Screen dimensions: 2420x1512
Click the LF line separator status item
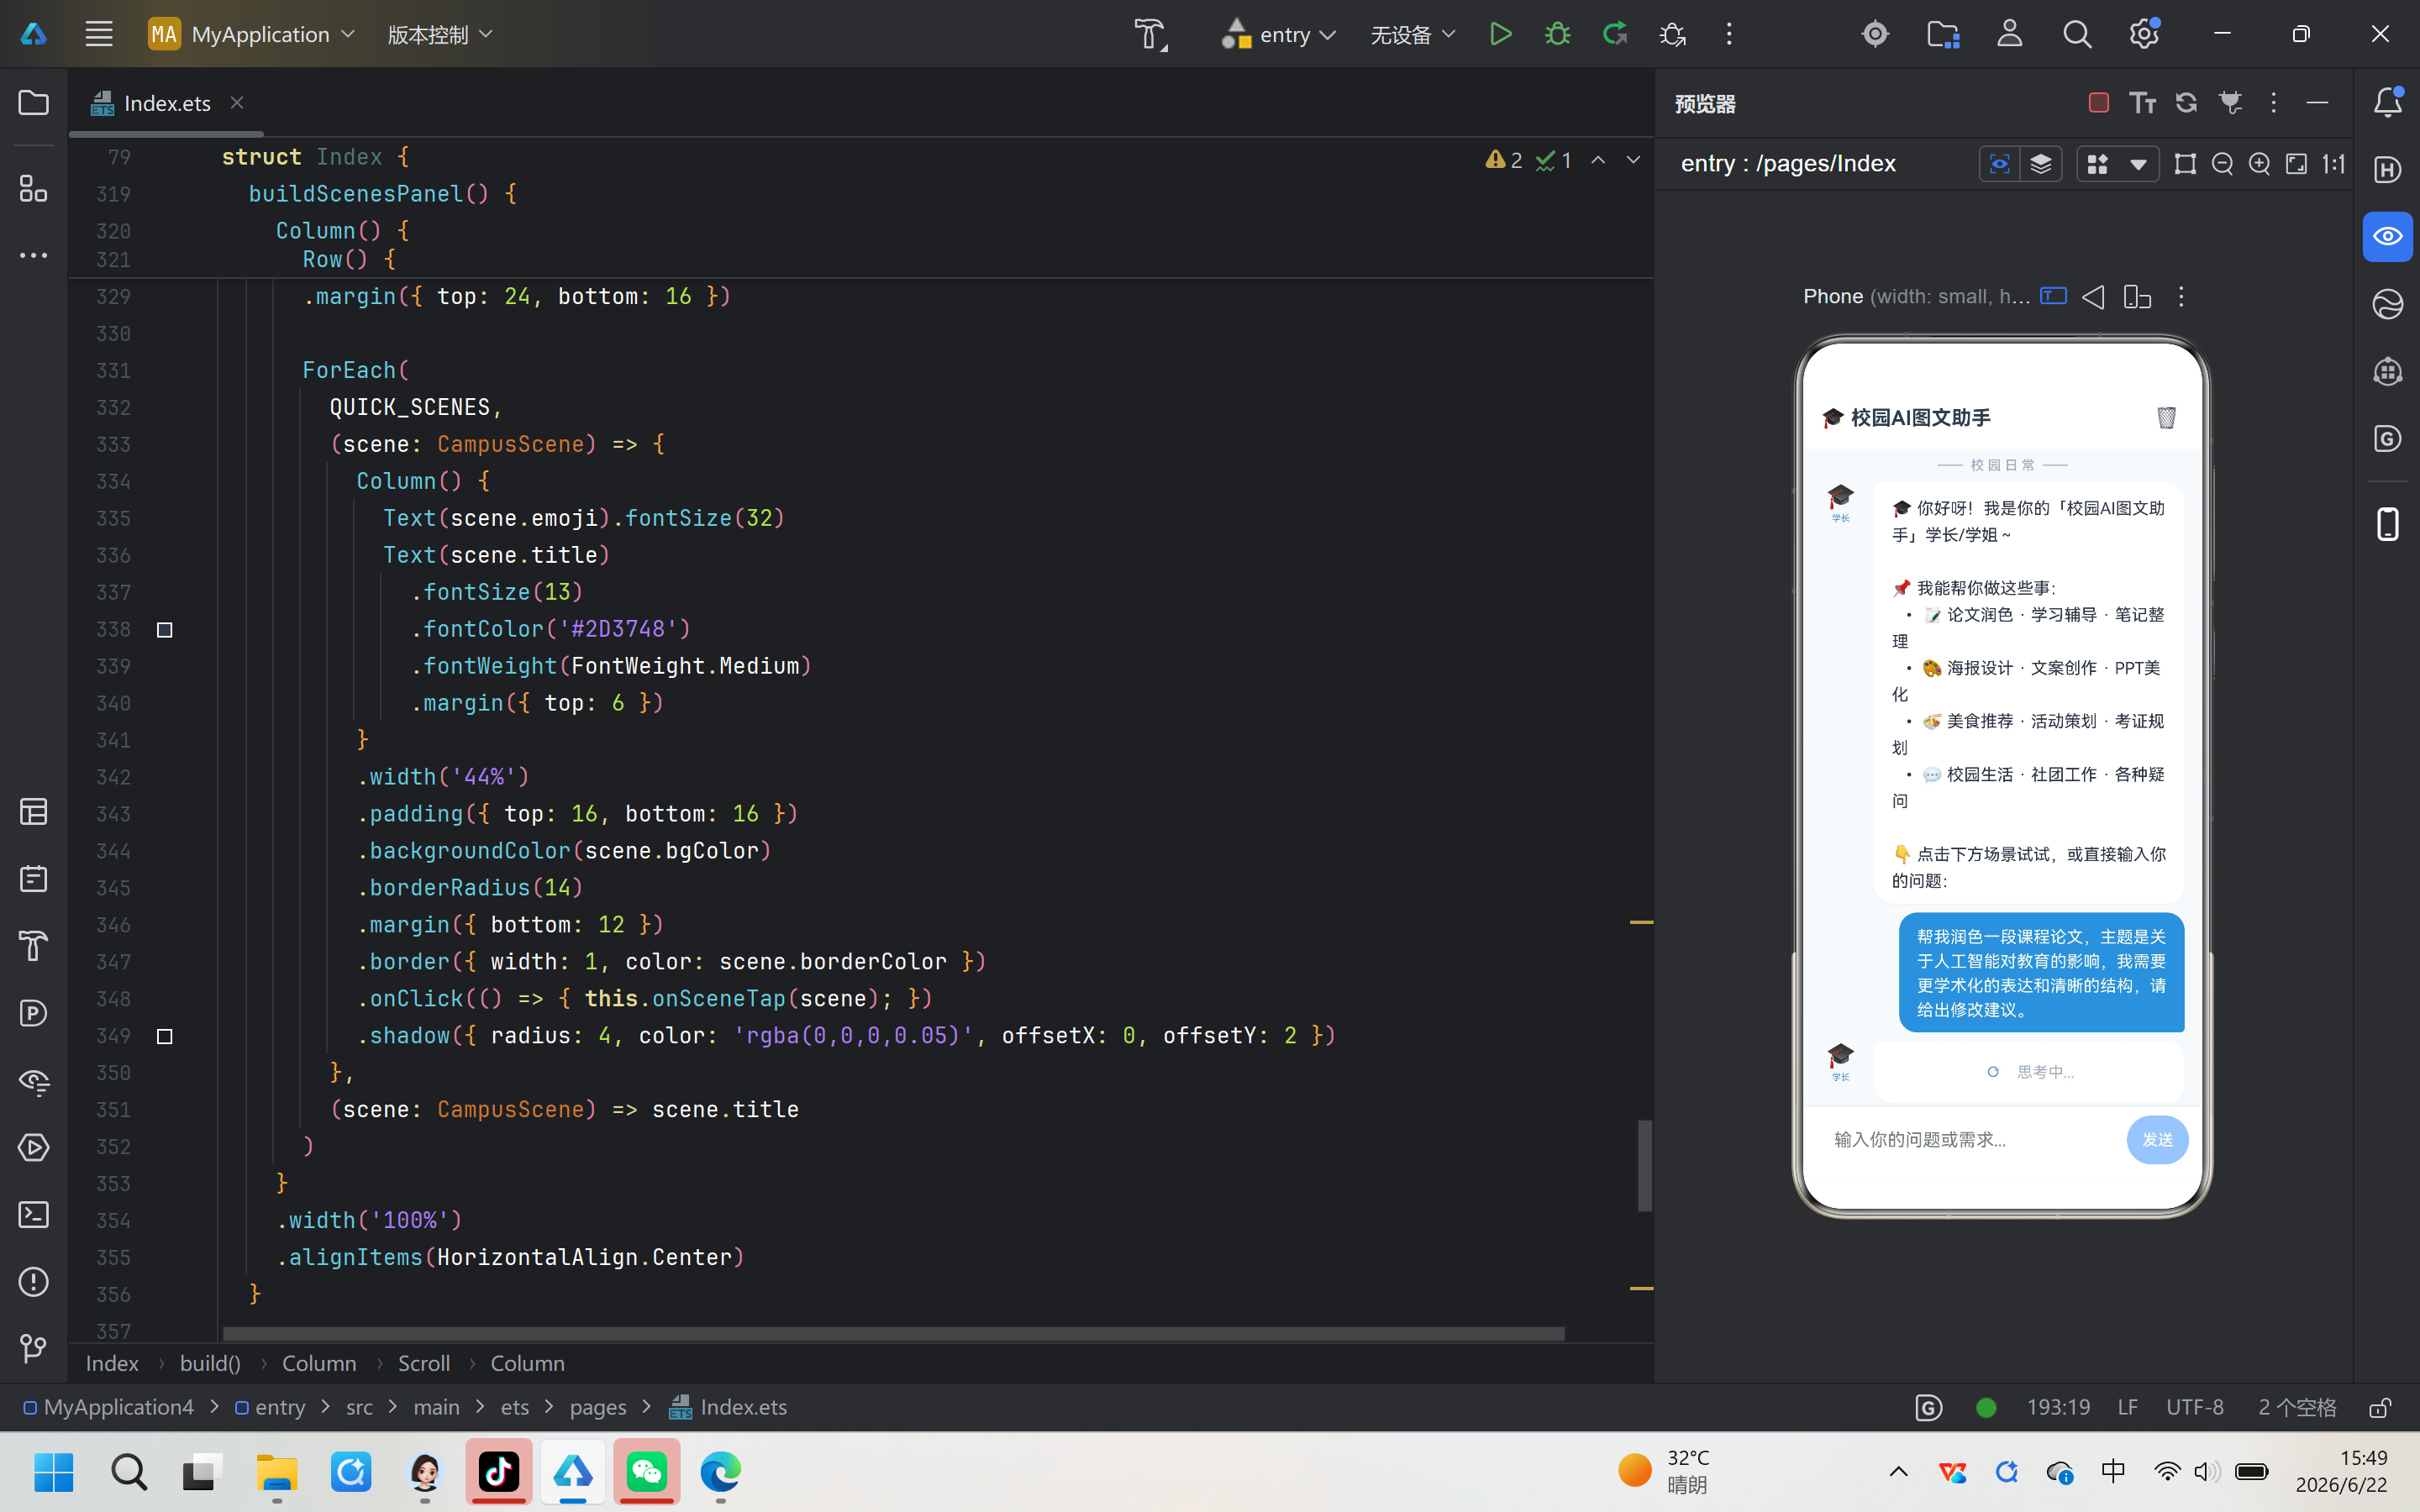pos(2127,1407)
